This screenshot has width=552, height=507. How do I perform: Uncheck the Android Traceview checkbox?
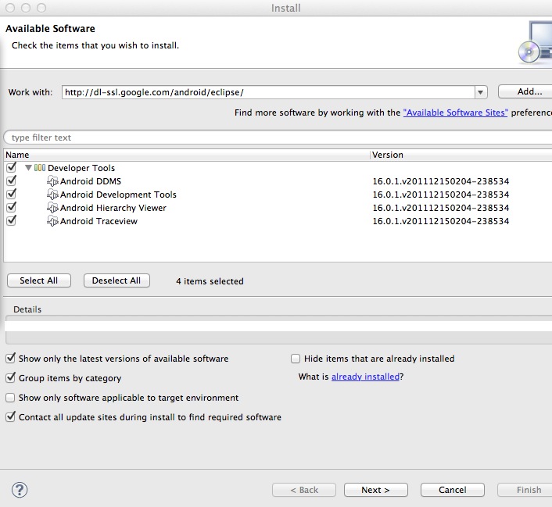11,220
